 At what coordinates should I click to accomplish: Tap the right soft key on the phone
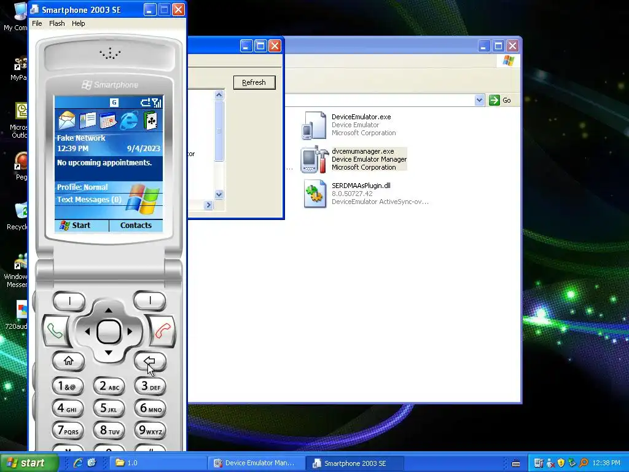click(x=150, y=301)
